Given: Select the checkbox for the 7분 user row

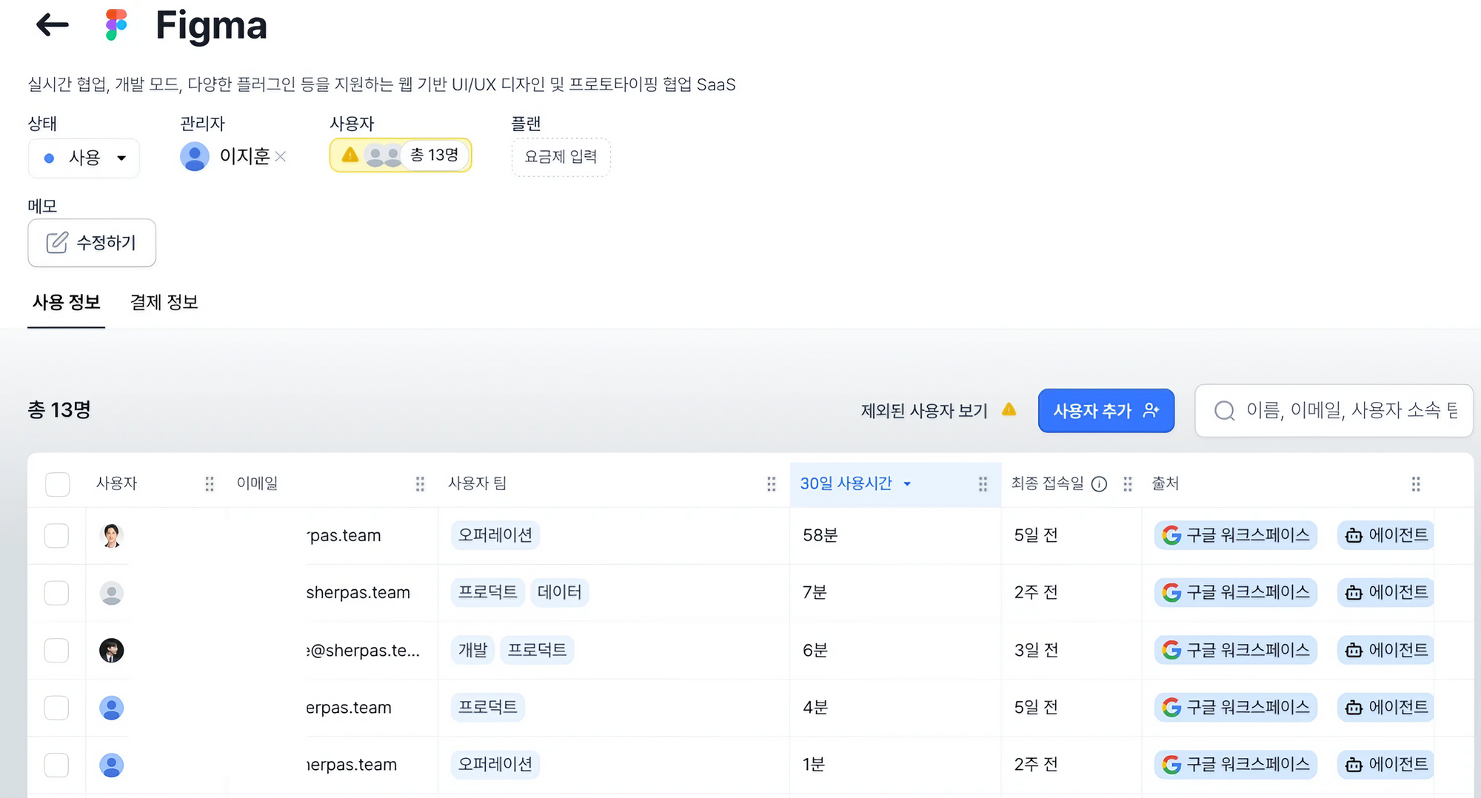Looking at the screenshot, I should (57, 593).
